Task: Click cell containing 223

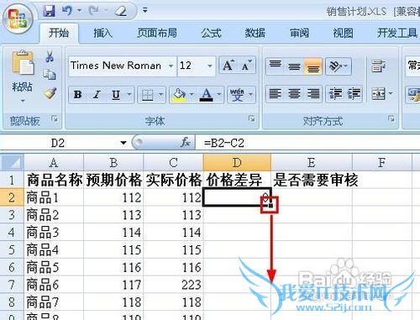Action: click(173, 285)
